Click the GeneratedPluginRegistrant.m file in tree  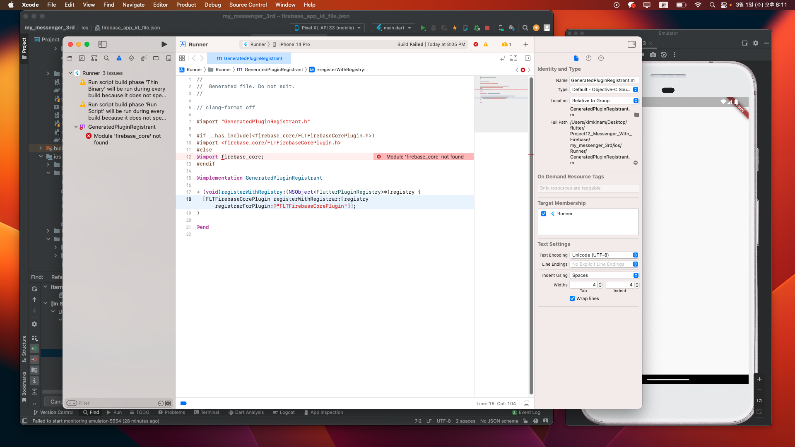[x=122, y=126]
